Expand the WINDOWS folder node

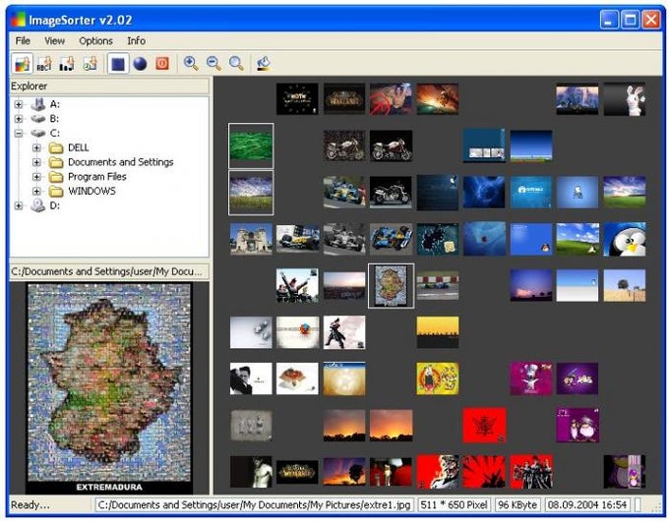click(x=36, y=191)
